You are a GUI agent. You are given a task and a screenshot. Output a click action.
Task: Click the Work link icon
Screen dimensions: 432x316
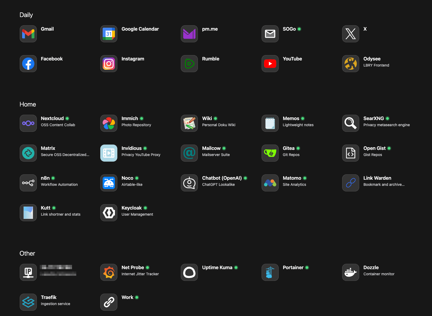click(x=109, y=302)
